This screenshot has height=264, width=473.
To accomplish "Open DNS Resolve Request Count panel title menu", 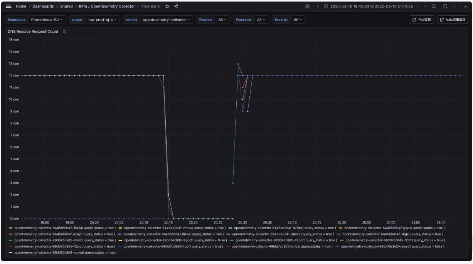I will 33,32.
